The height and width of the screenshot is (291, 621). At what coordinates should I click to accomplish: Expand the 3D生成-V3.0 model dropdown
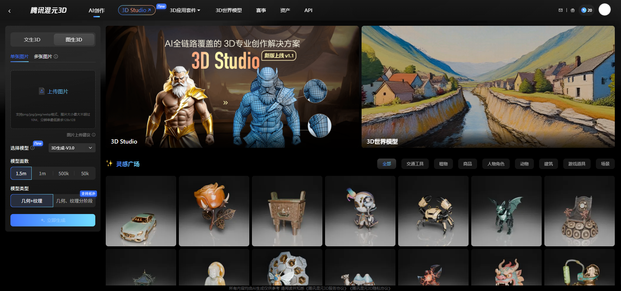[x=72, y=148]
